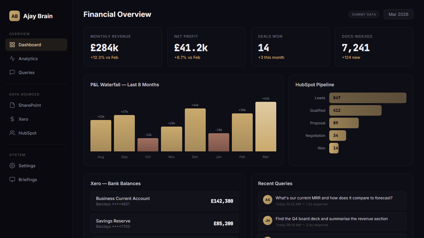Click the Savings Reserve account row

(165, 223)
